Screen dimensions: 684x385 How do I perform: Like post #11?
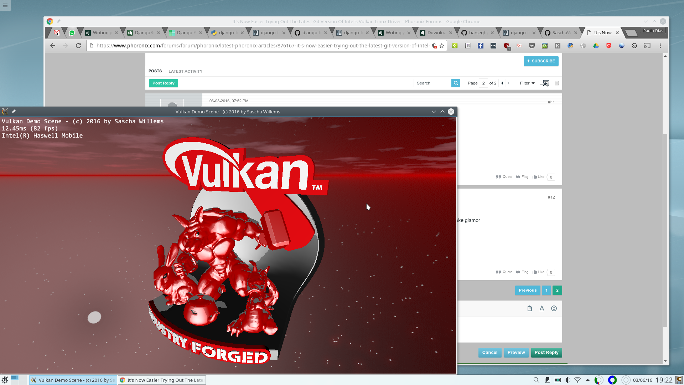[x=538, y=177]
